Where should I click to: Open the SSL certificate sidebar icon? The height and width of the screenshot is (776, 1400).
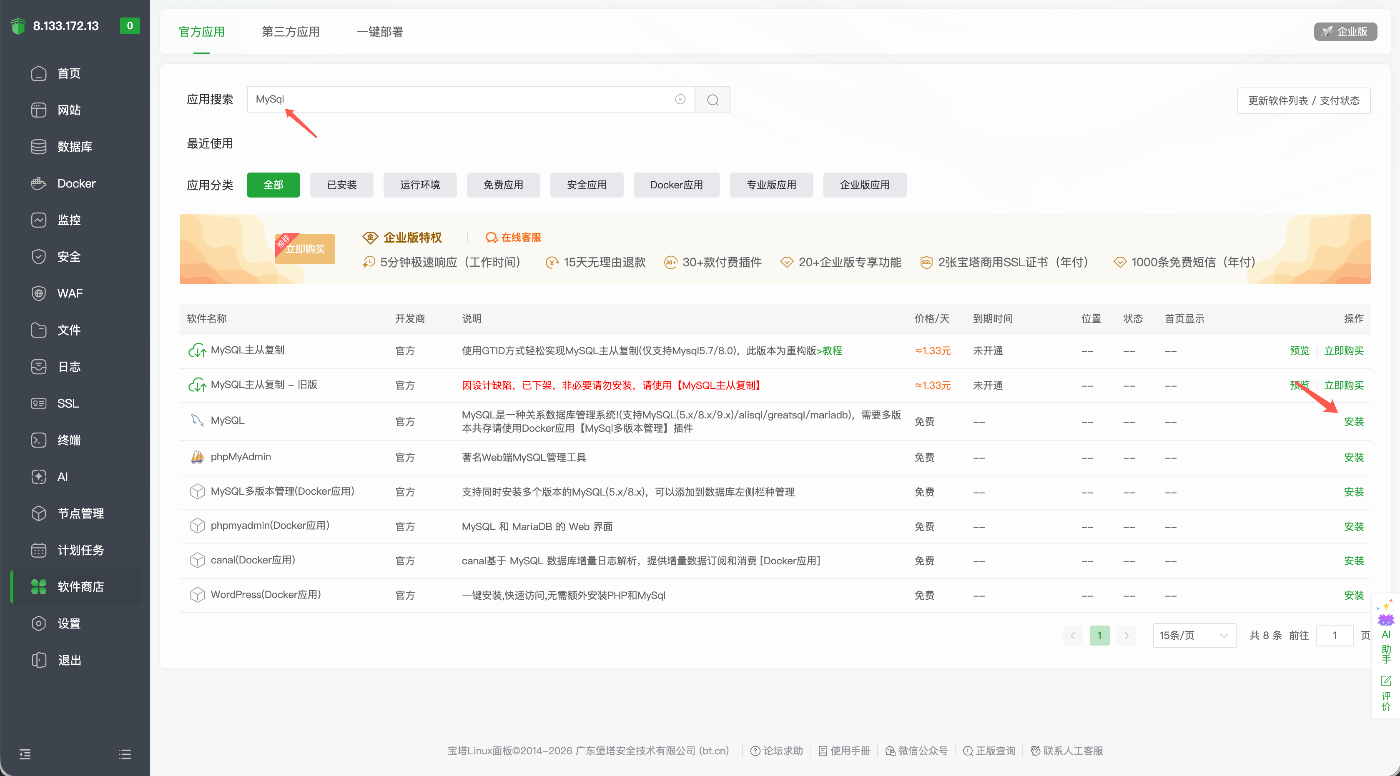pos(39,403)
